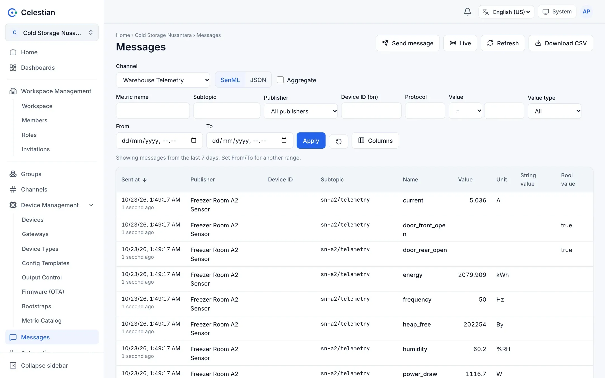
Task: Click the Messages chat bubble icon
Action: (13, 337)
